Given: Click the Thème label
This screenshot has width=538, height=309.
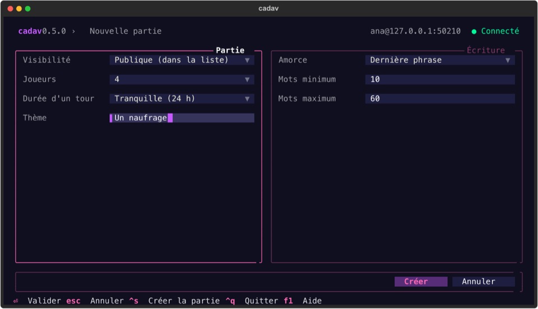Looking at the screenshot, I should click(x=35, y=118).
